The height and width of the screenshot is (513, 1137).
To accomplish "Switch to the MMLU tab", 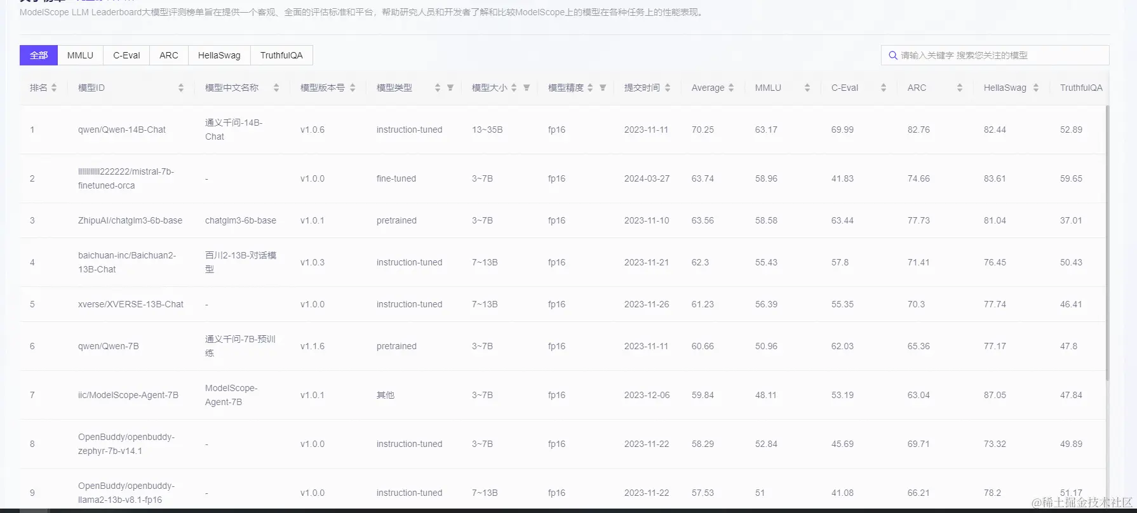I will coord(80,55).
